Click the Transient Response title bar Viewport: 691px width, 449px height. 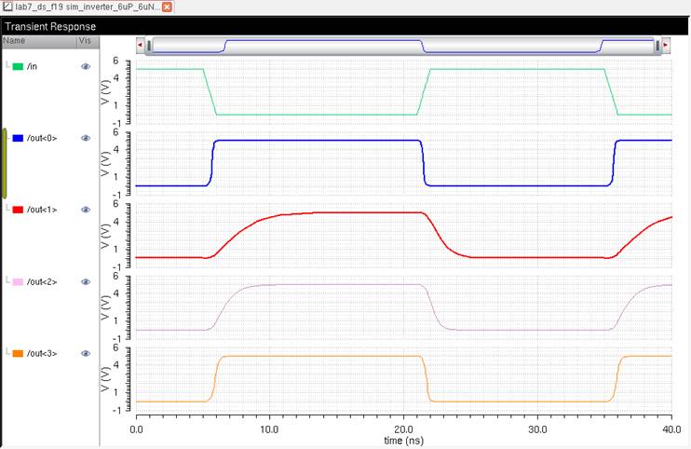coord(345,26)
